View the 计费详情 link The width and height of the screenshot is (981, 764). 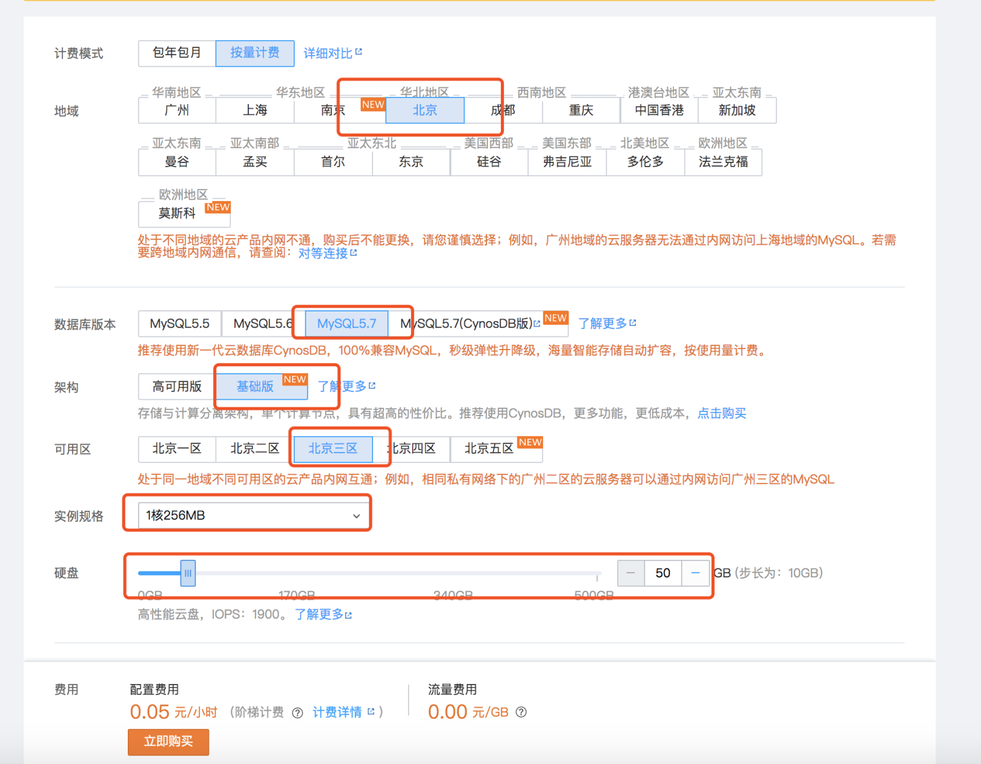[x=343, y=713]
